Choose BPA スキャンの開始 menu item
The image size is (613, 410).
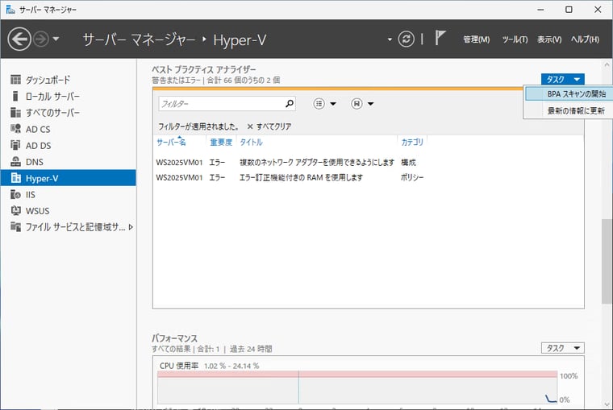569,94
